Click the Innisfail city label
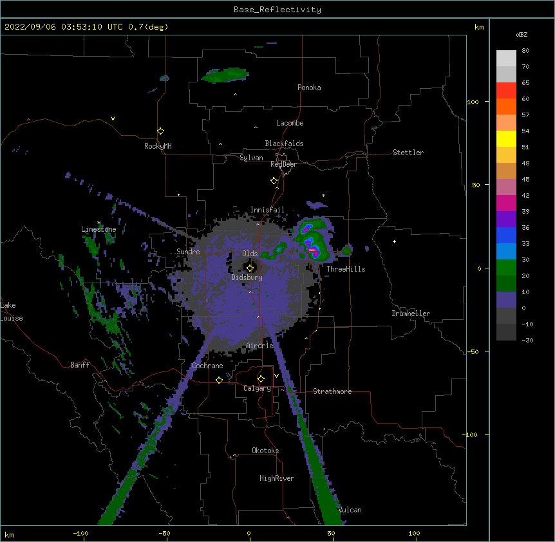Screen dimensions: 555x542 (x=267, y=210)
